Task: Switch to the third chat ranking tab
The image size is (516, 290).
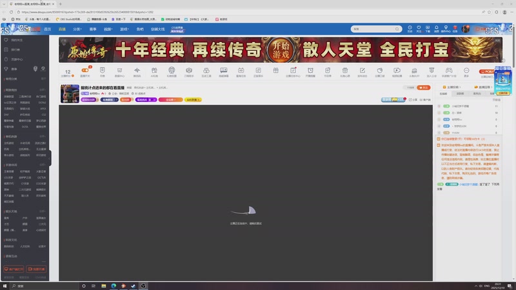Action: pyautogui.click(x=477, y=93)
